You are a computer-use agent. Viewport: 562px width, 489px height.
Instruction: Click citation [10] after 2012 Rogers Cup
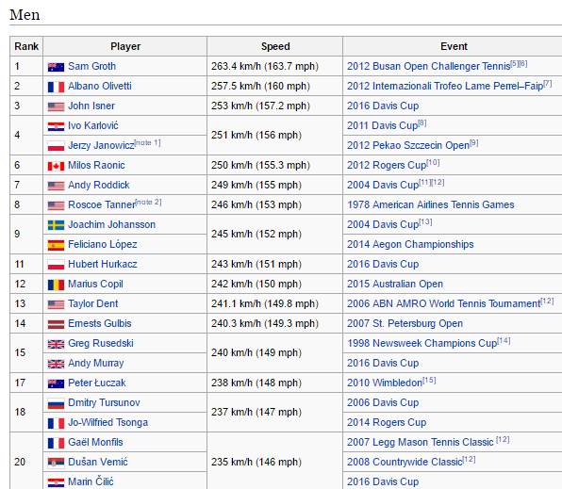tap(433, 162)
